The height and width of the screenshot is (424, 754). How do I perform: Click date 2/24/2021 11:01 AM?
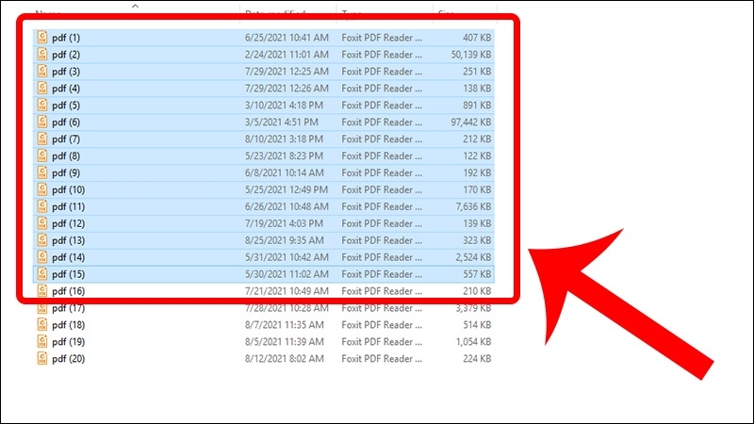[x=287, y=55]
